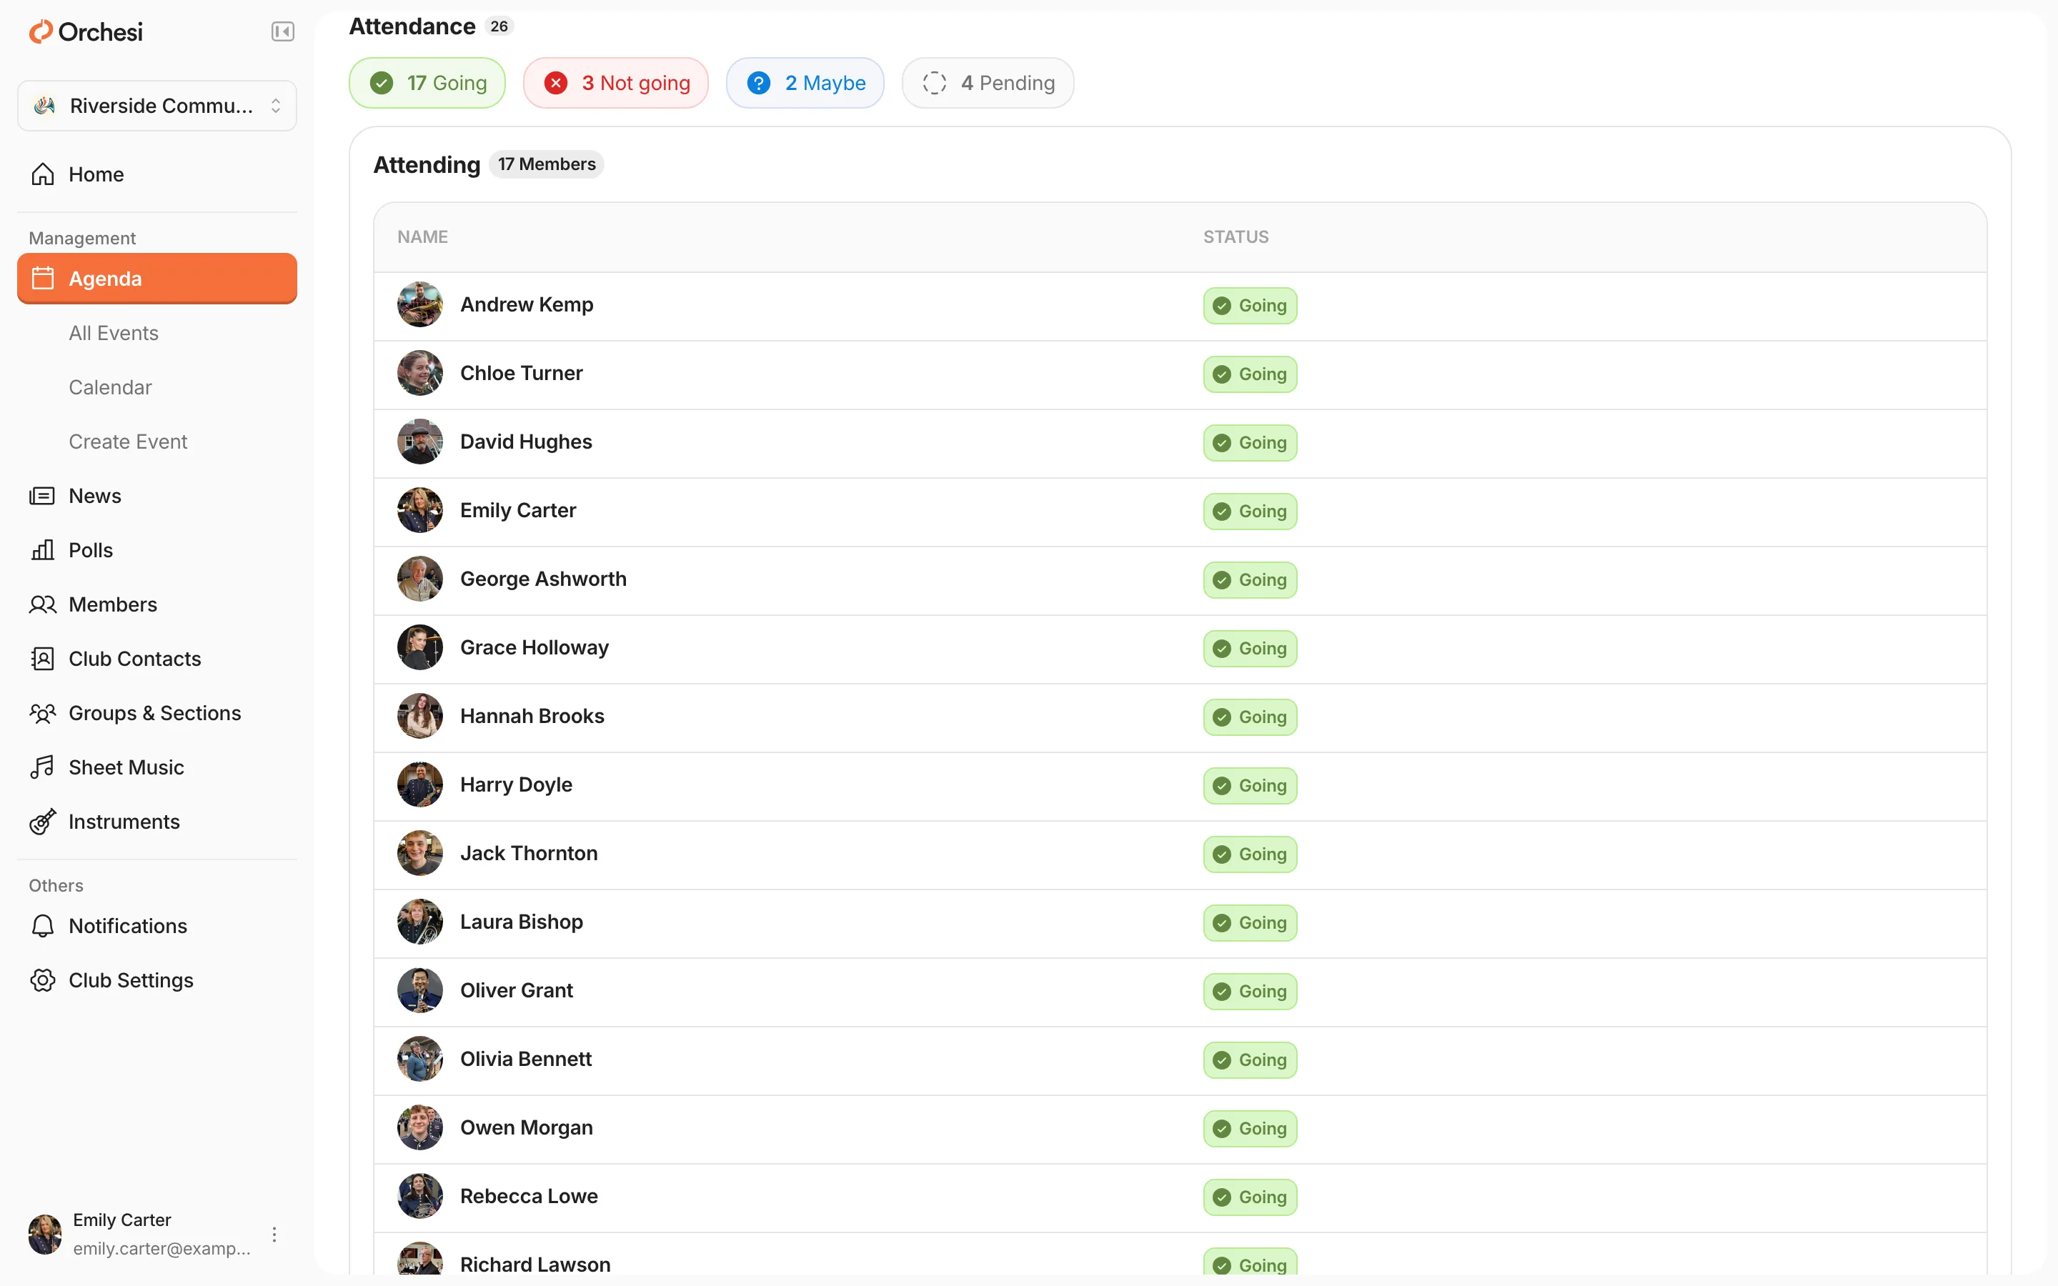
Task: Click the Club Settings gear icon
Action: click(x=43, y=980)
